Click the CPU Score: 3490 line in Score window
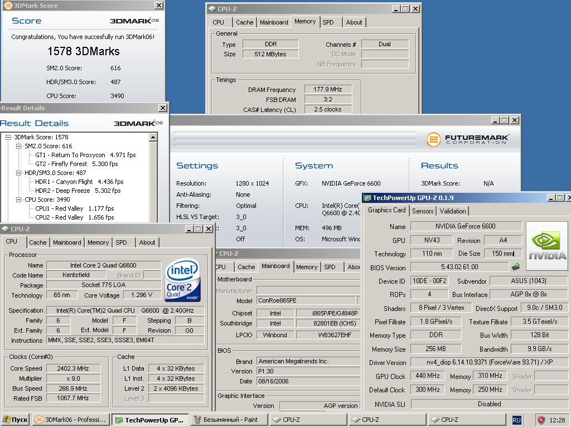This screenshot has width=571, height=428. point(85,96)
